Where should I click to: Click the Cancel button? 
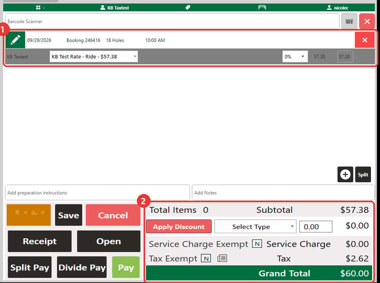click(x=113, y=215)
